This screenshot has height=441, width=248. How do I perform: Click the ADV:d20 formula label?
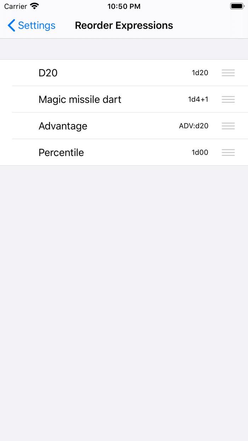click(x=194, y=126)
